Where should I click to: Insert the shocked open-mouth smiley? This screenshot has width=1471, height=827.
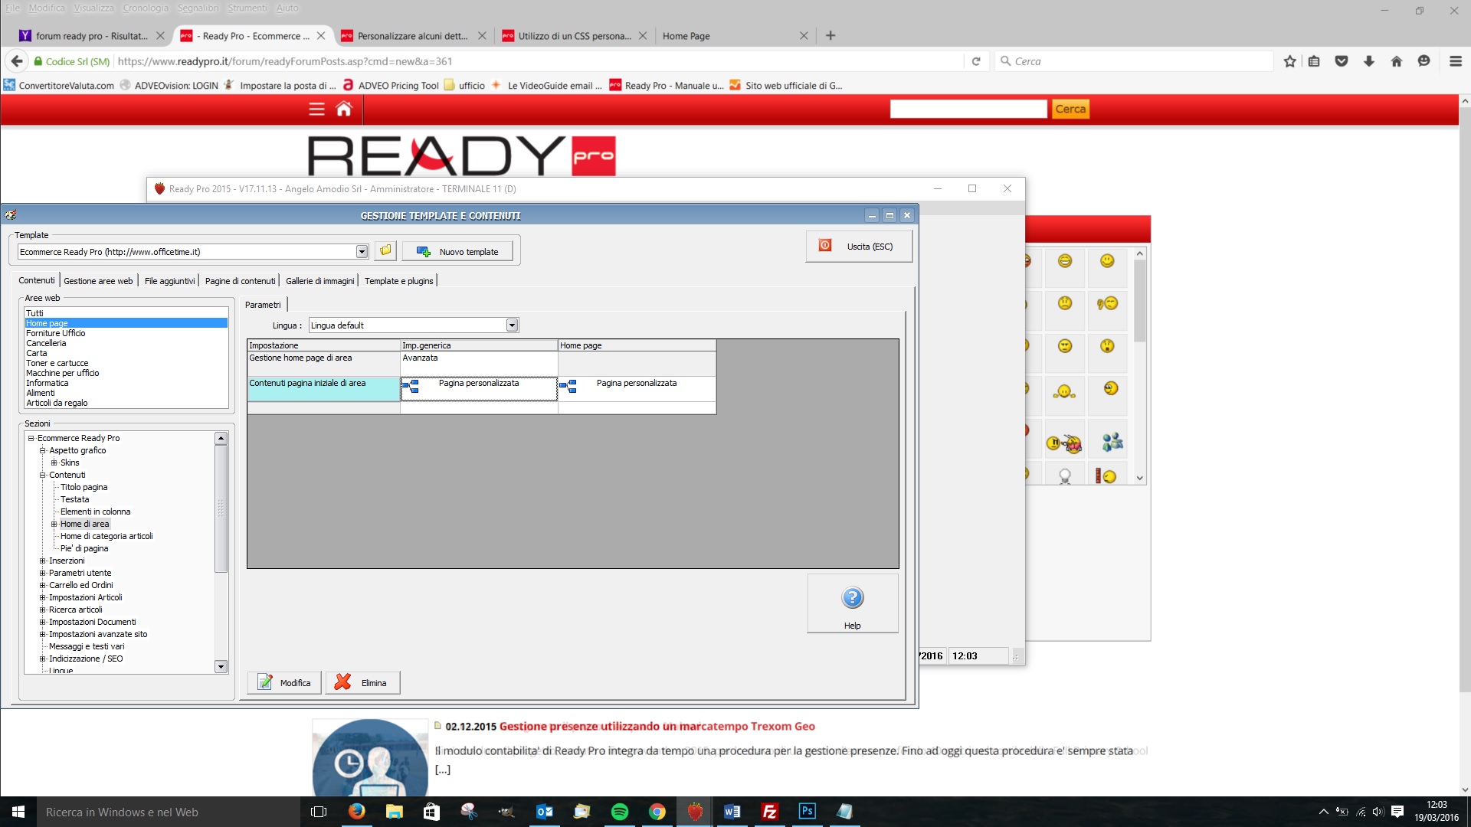[1107, 346]
